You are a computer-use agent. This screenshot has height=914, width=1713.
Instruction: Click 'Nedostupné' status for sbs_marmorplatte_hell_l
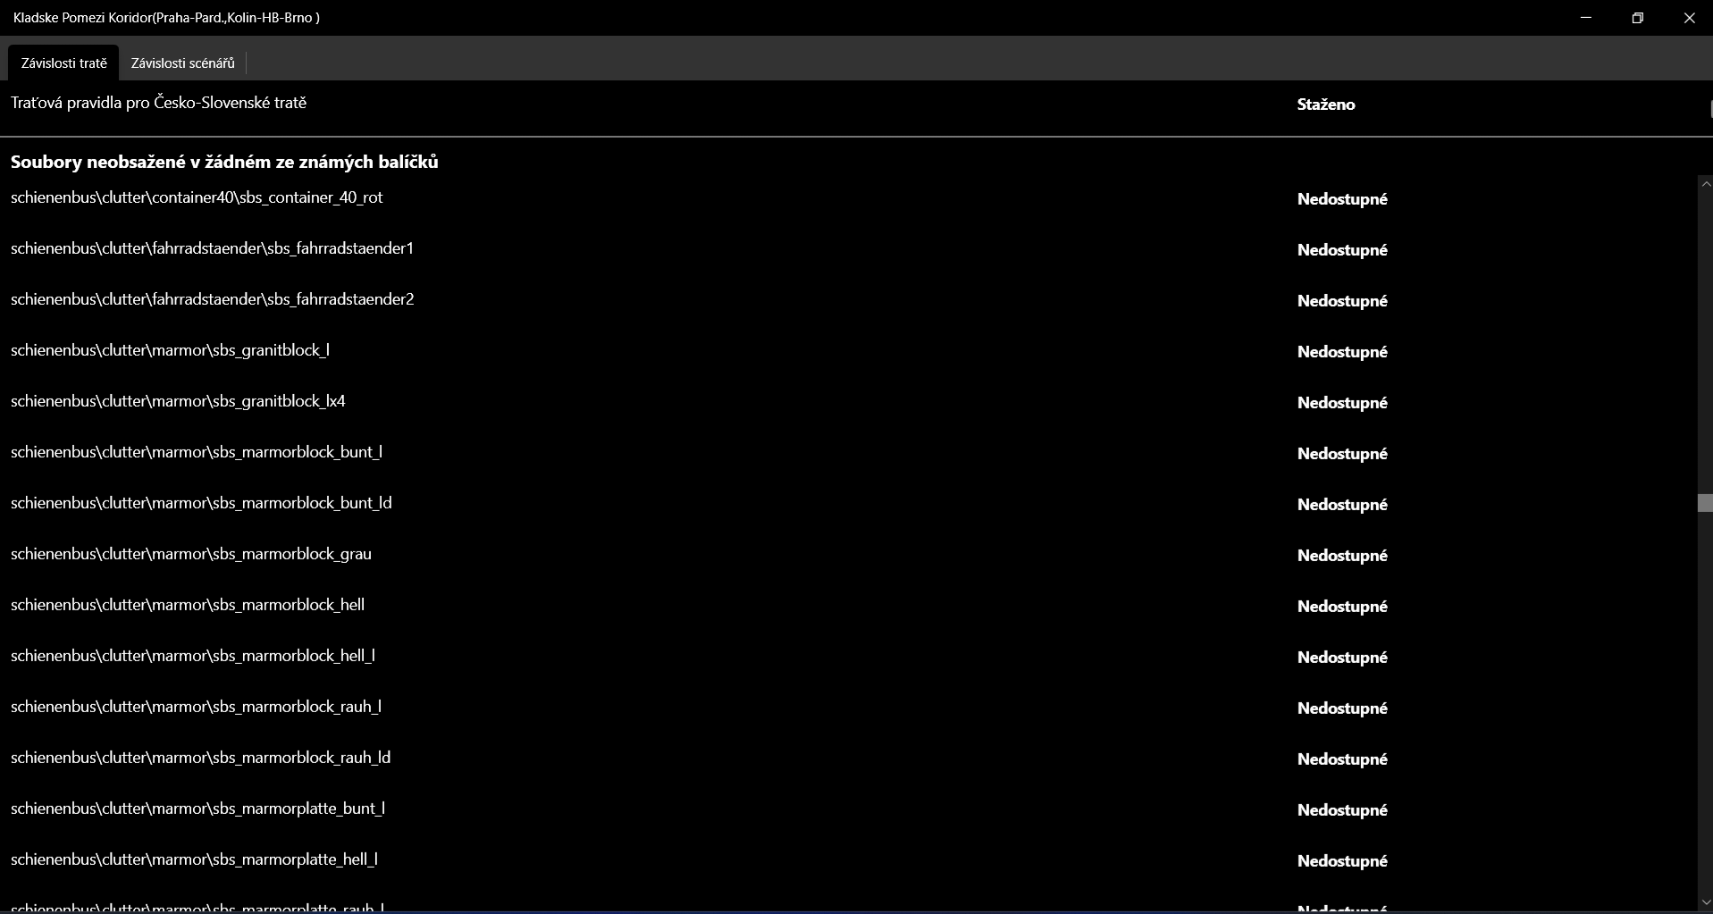tap(1342, 861)
